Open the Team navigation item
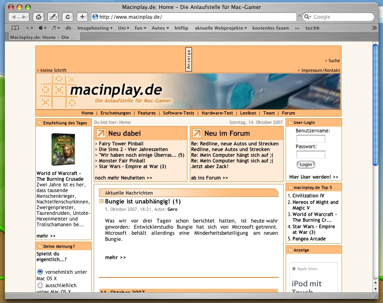This screenshot has height=303, width=383. pyautogui.click(x=269, y=113)
